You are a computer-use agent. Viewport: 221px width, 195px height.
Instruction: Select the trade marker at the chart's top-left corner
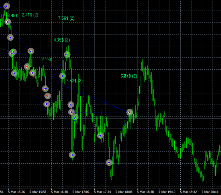pos(6,6)
